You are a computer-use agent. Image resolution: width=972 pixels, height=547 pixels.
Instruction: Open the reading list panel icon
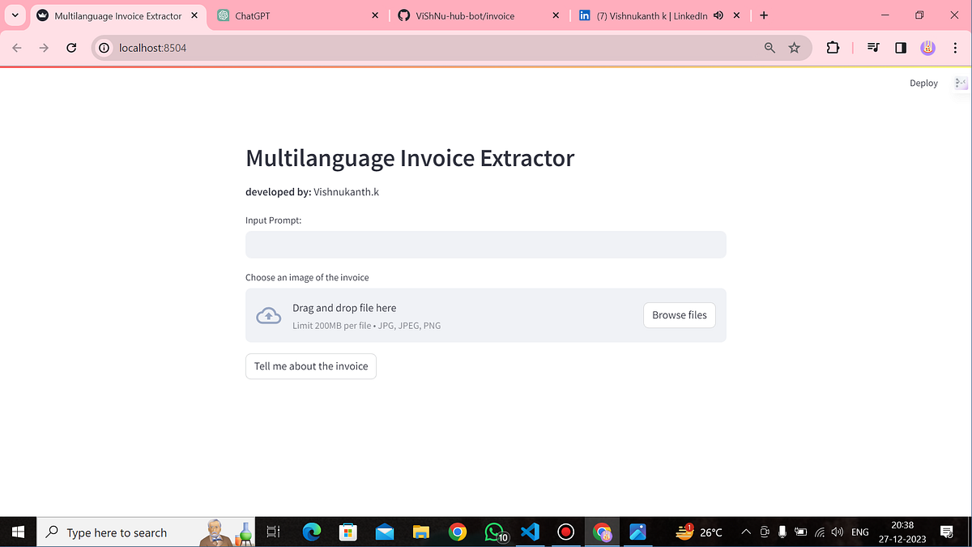(872, 48)
